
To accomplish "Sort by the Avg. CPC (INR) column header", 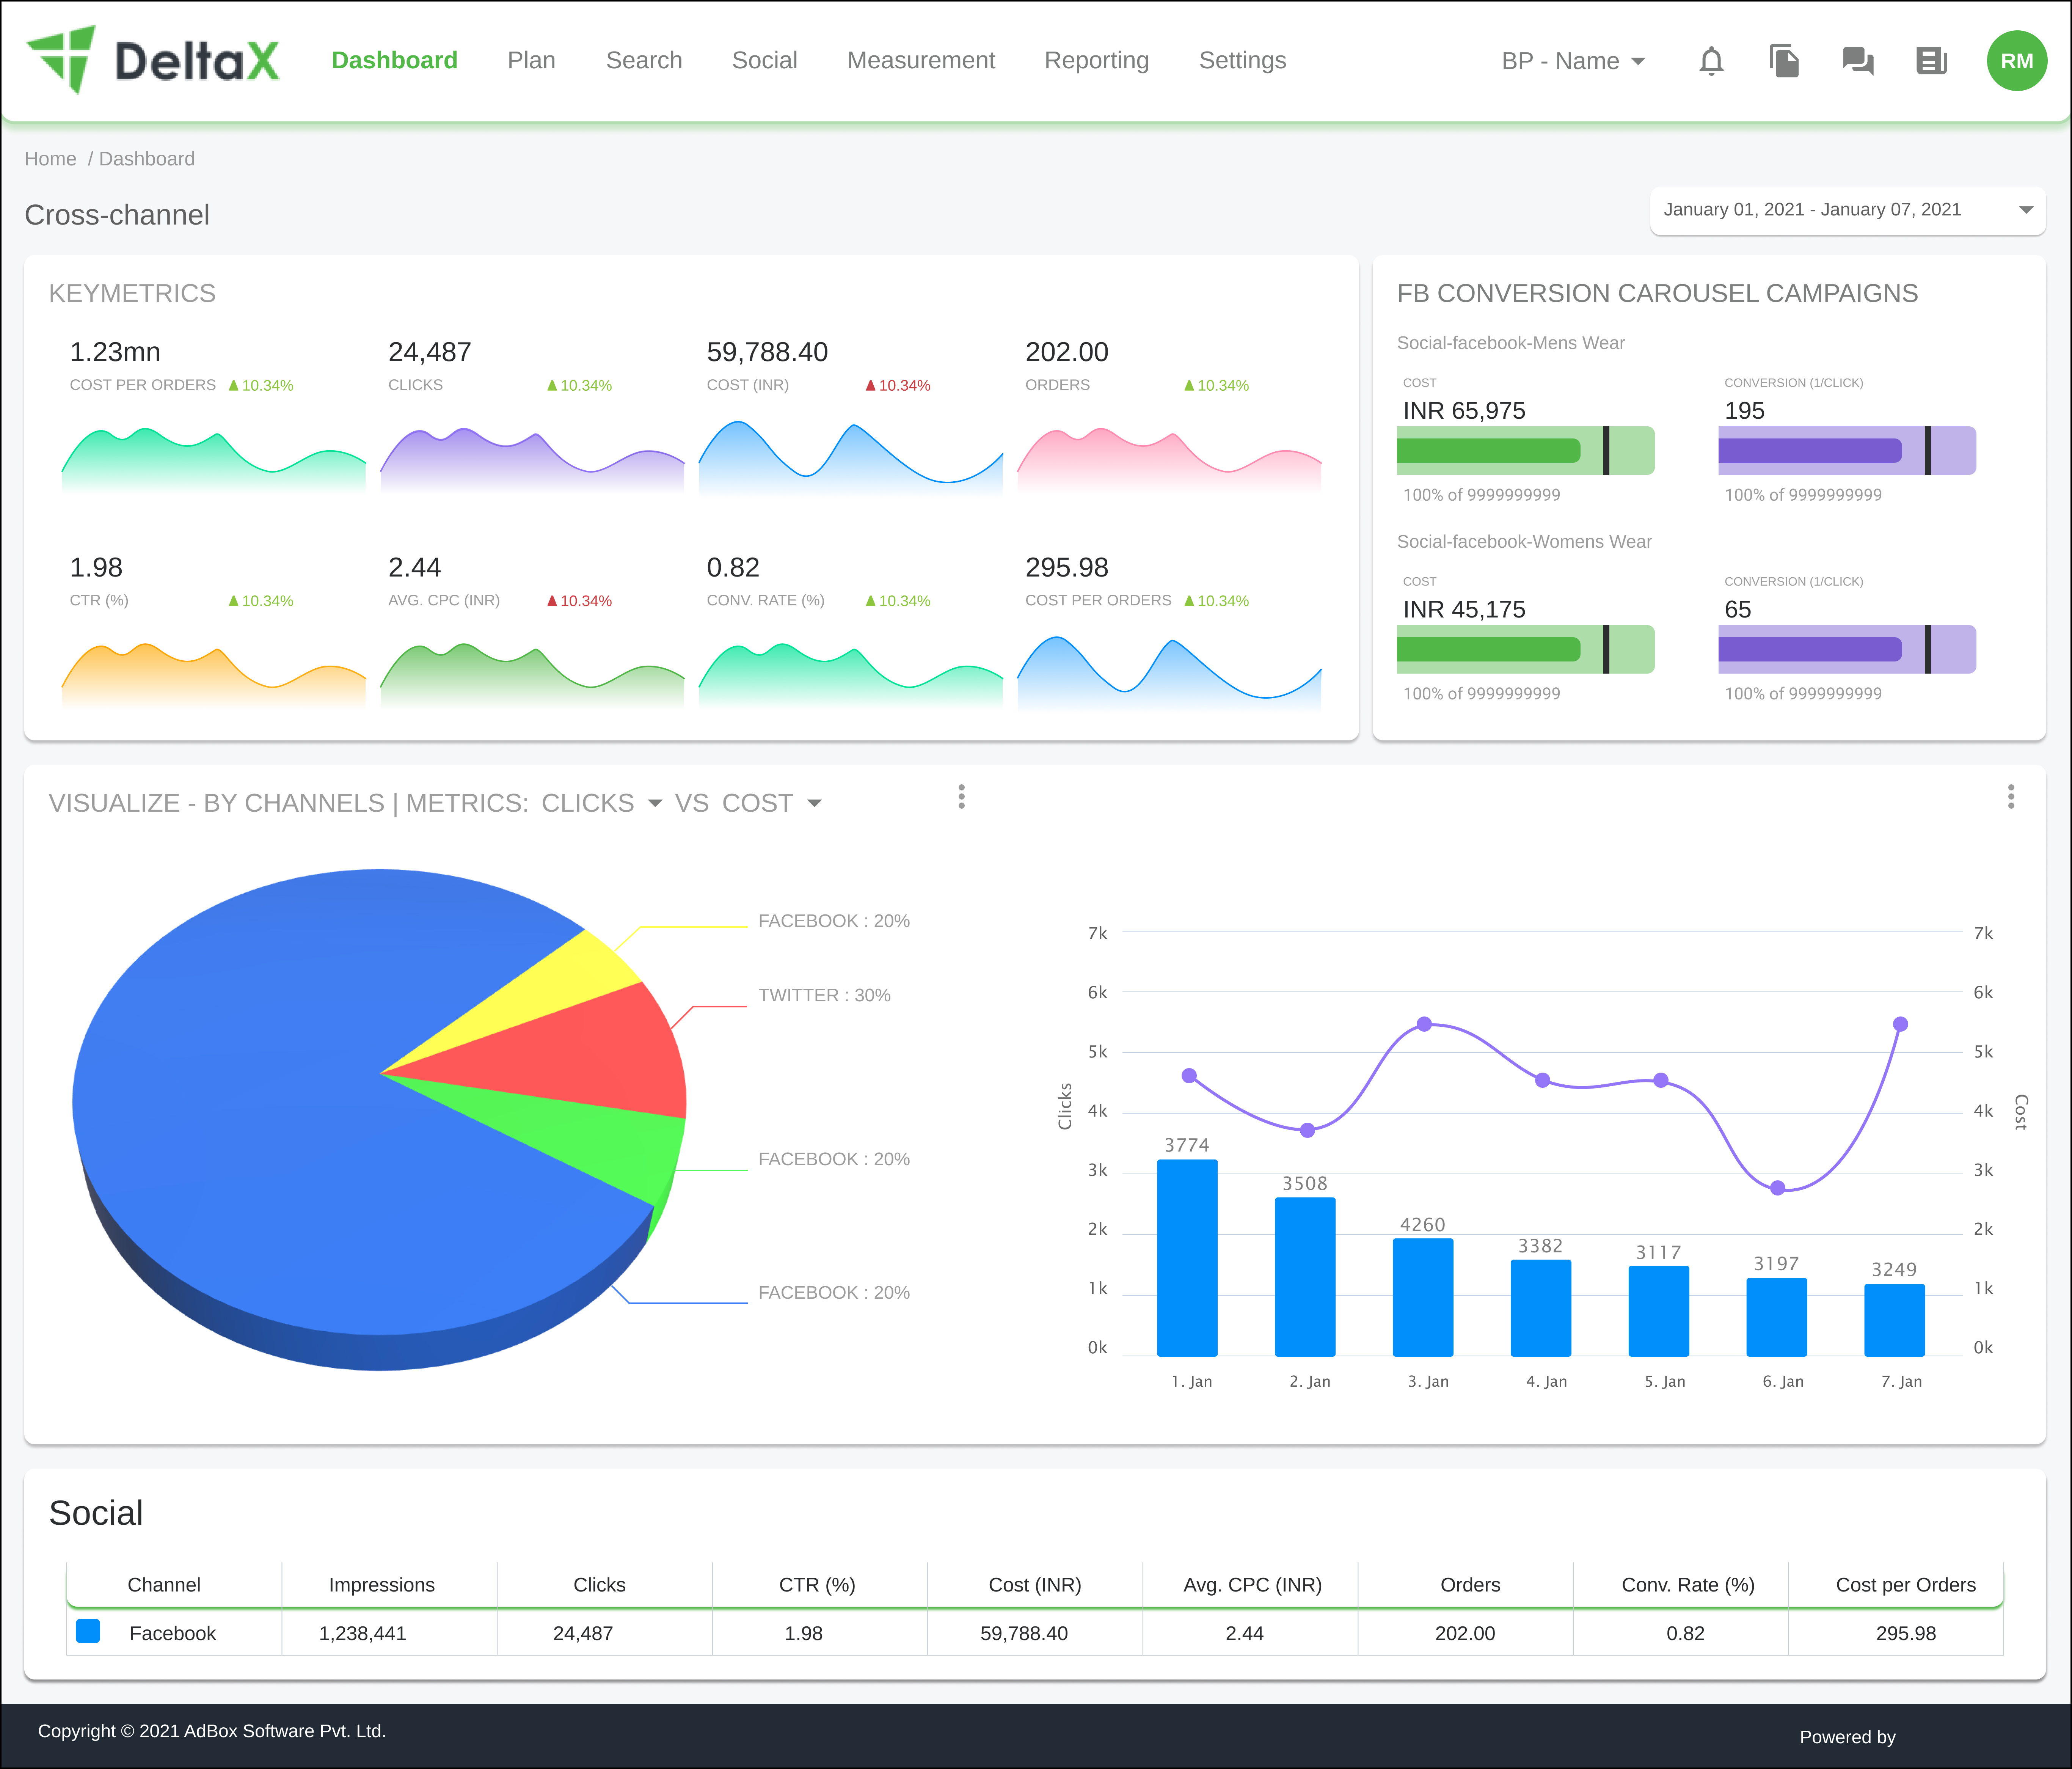I will pos(1252,1585).
